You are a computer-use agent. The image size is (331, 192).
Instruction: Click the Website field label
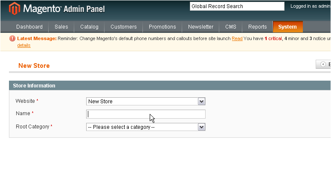[25, 101]
